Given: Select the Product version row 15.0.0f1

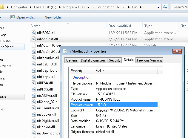Looking at the screenshot, I should pos(114,105).
